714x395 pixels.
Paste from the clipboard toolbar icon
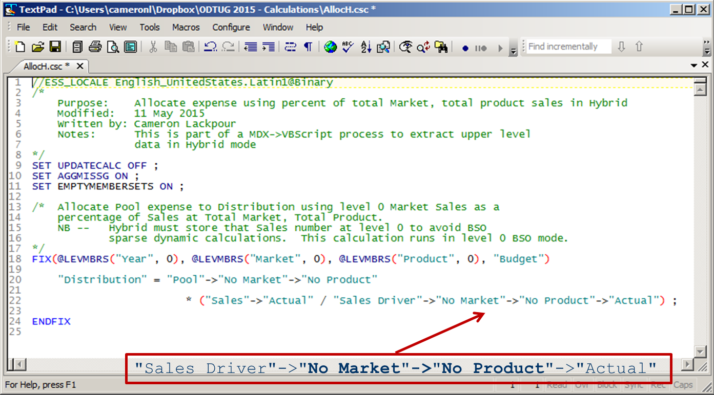[188, 47]
